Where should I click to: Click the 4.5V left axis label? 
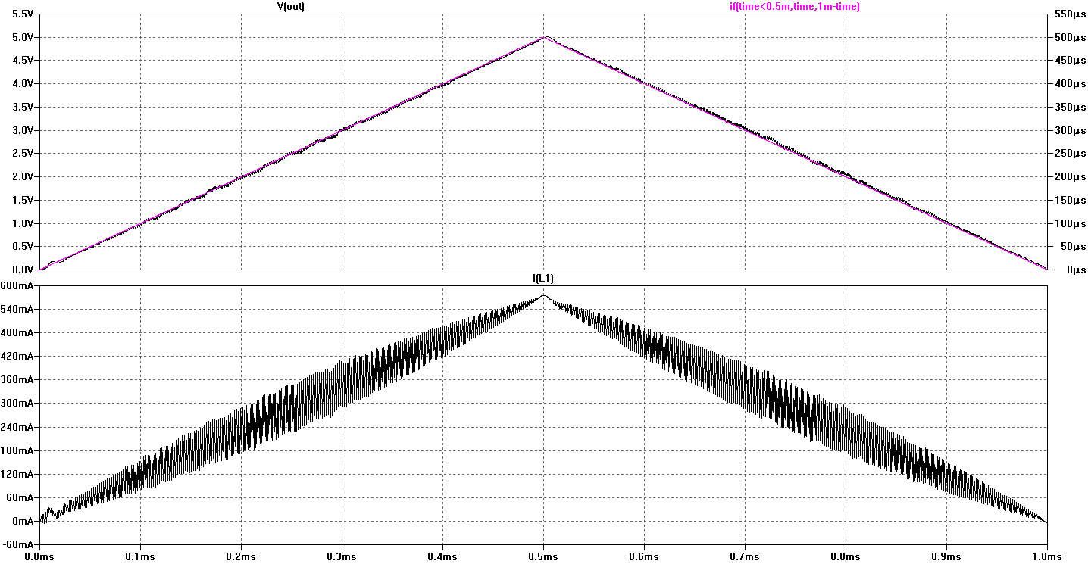point(23,61)
